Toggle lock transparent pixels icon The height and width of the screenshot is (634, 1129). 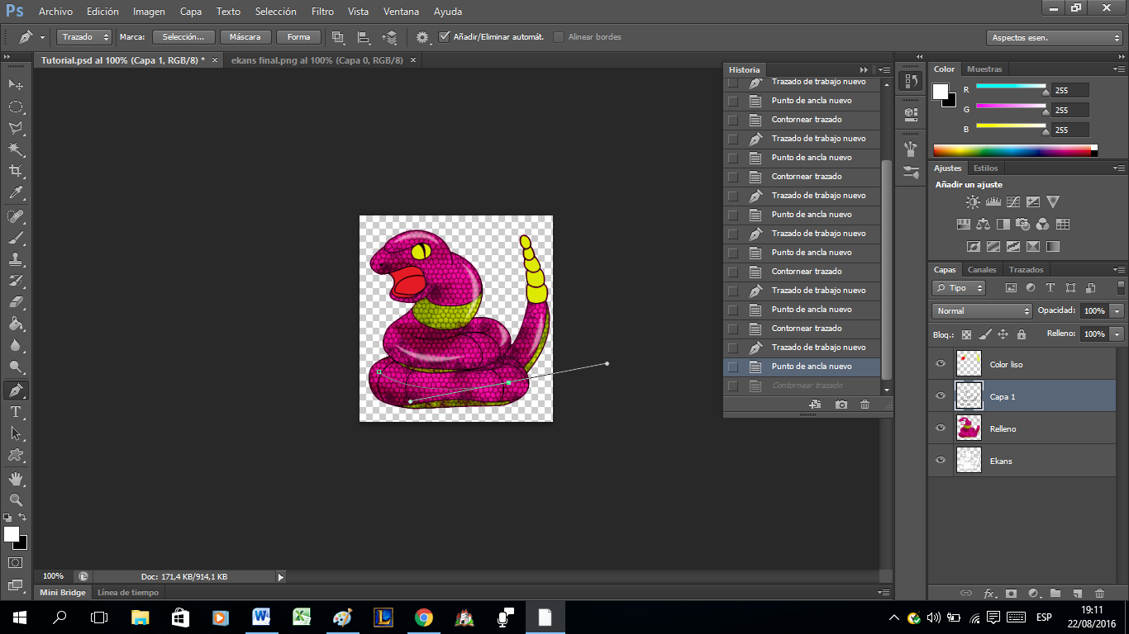(966, 334)
